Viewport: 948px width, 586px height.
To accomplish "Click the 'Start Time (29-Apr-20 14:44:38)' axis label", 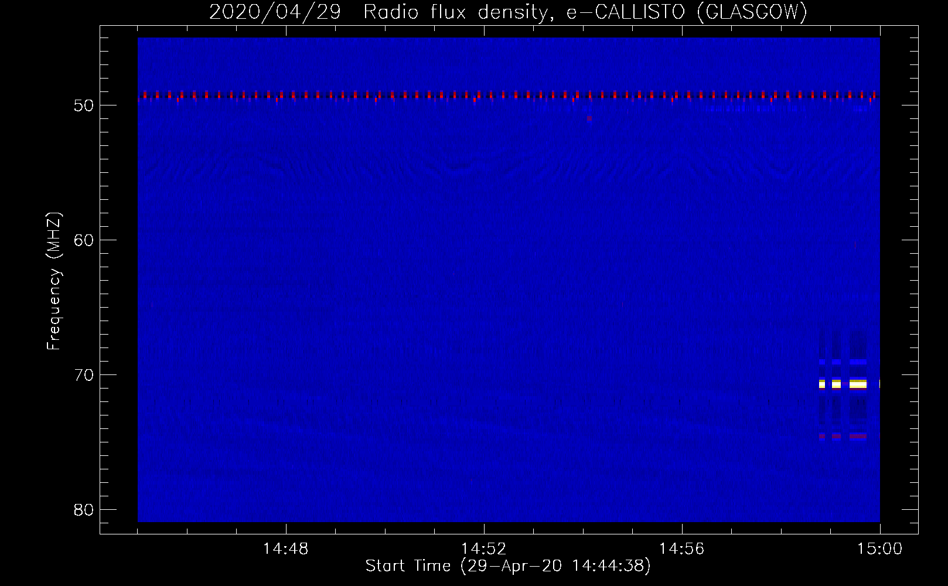I will pos(508,566).
